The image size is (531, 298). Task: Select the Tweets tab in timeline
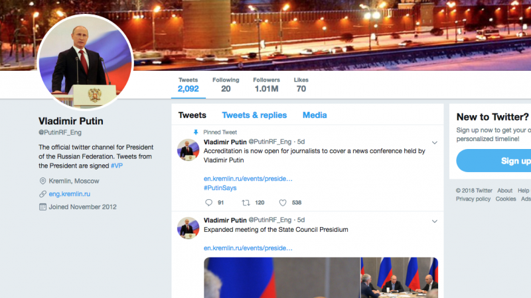(192, 115)
